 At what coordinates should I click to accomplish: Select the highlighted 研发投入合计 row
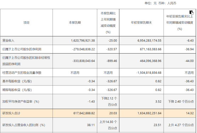pyautogui.click(x=98, y=113)
